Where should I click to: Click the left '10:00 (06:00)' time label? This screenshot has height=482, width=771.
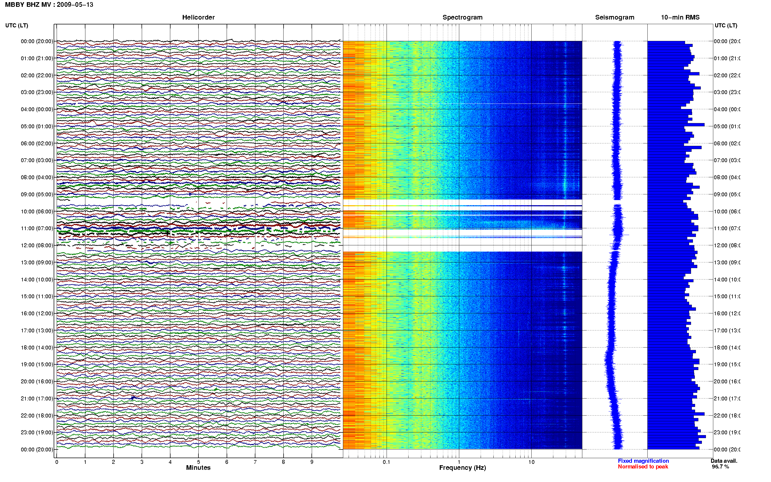pos(37,211)
